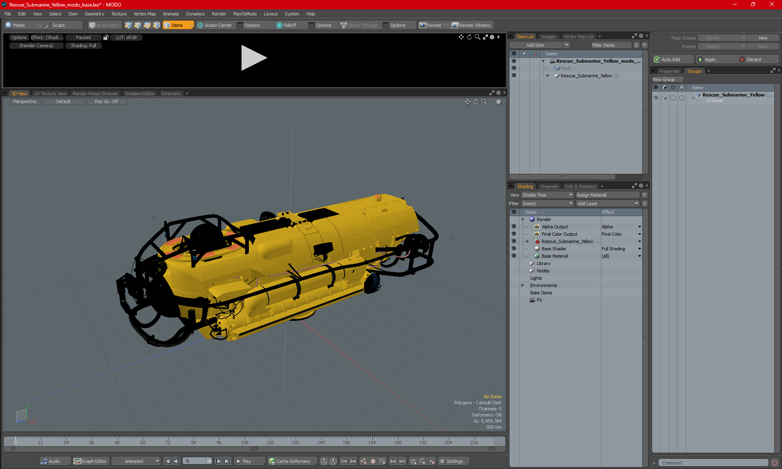Click the Apply button
782x469 pixels.
coord(716,59)
